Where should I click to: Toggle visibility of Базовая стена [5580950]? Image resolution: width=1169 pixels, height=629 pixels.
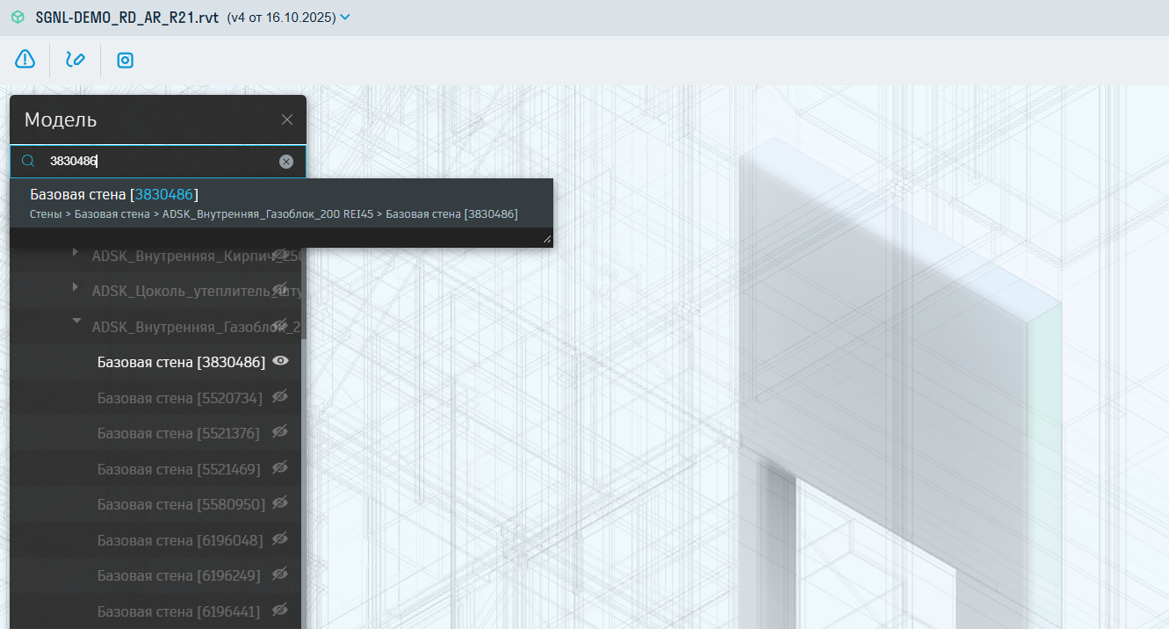tap(280, 503)
